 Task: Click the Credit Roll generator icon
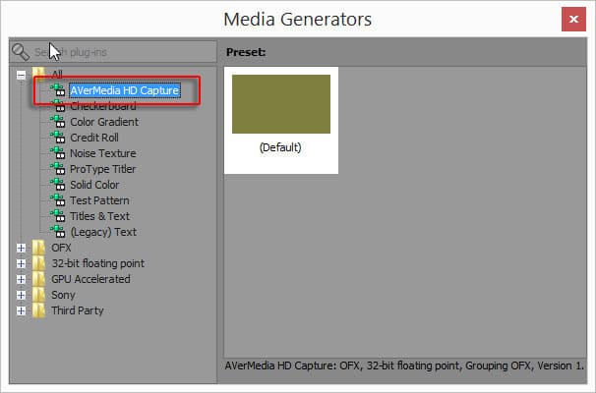(x=58, y=138)
